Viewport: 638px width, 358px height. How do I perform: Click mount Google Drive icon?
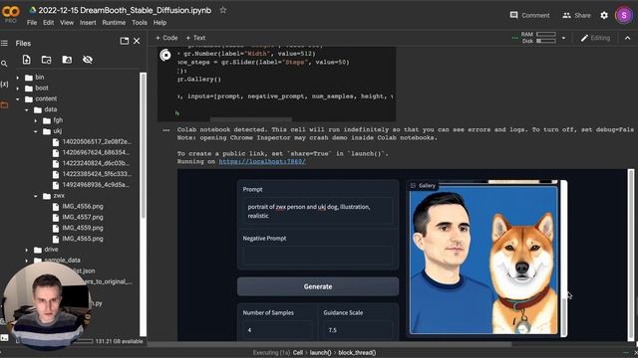(x=67, y=60)
